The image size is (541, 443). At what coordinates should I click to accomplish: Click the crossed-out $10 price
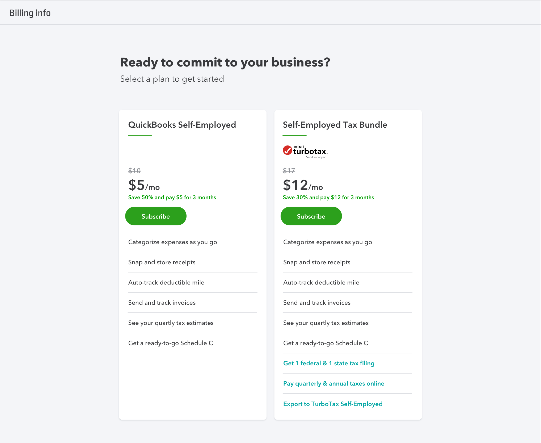click(134, 171)
